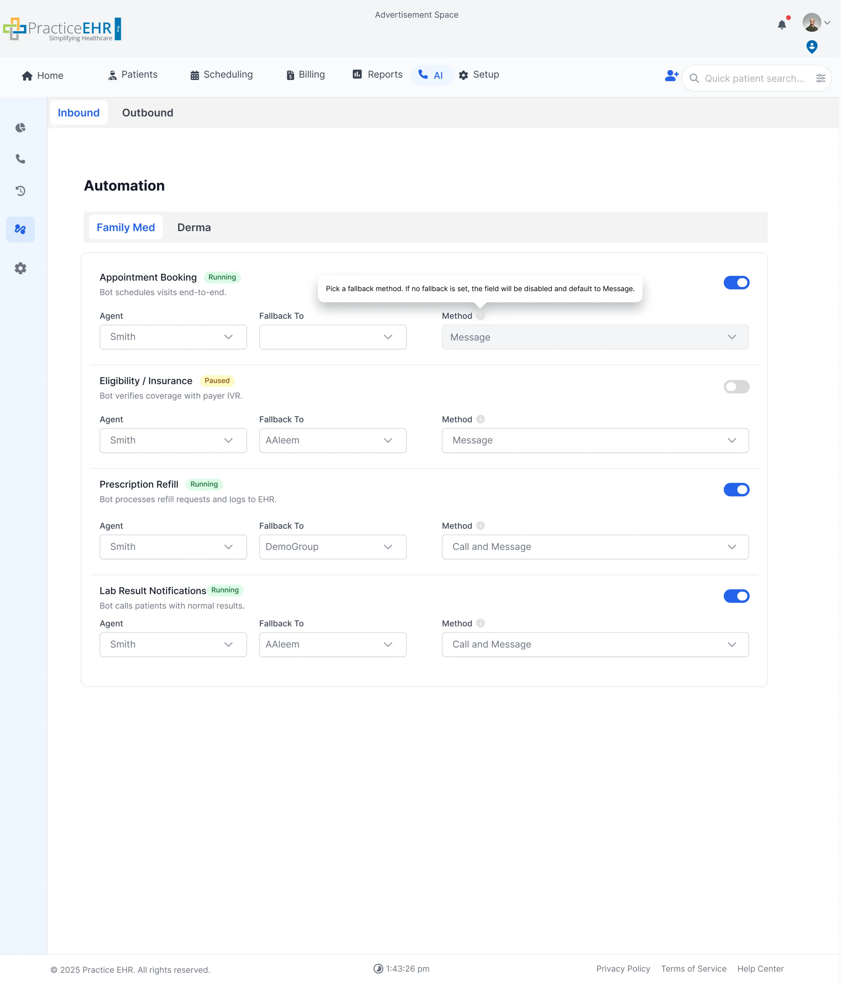Open the Agent dropdown for Appointment Booking
The width and height of the screenshot is (842, 985).
click(173, 337)
